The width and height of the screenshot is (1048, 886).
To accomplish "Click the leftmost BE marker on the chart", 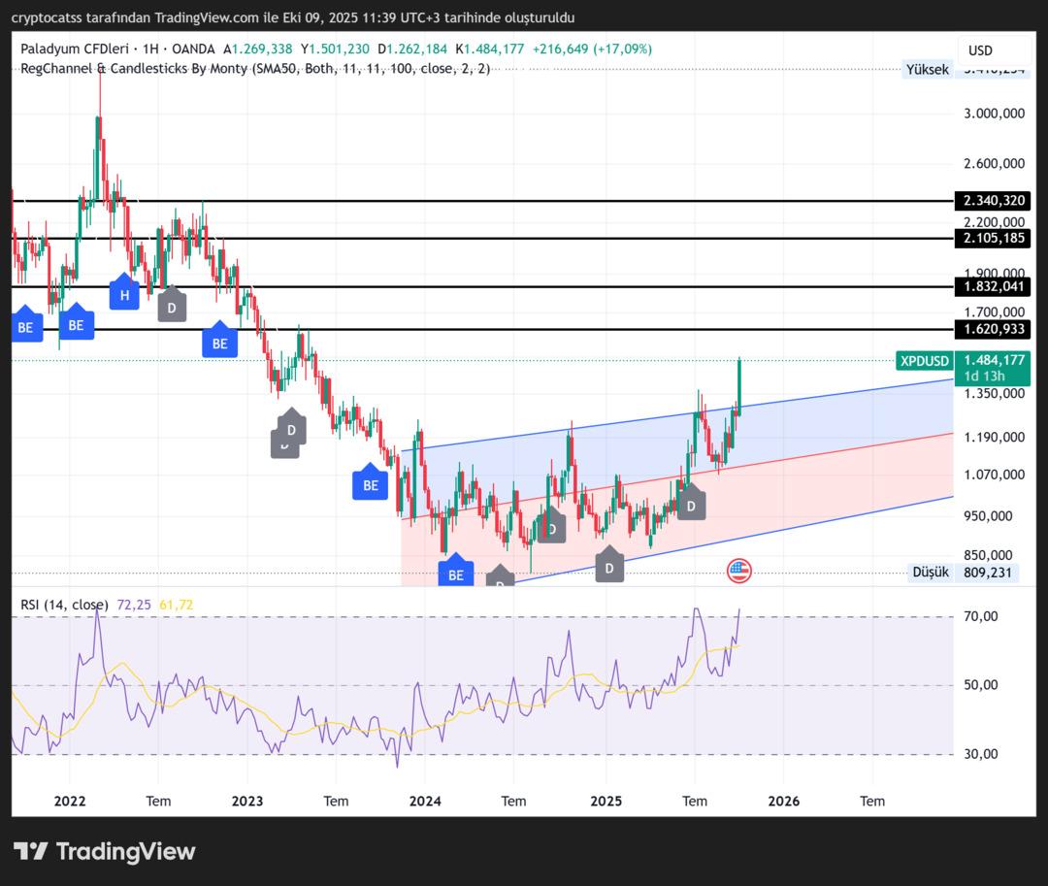I will tap(25, 327).
